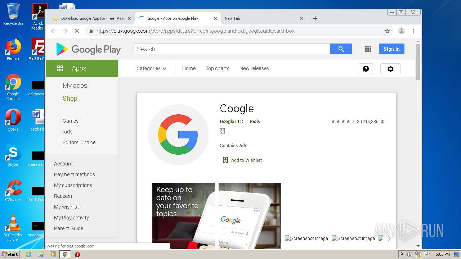This screenshot has width=461, height=259.
Task: Click the blue search magnifier button
Action: tap(341, 49)
